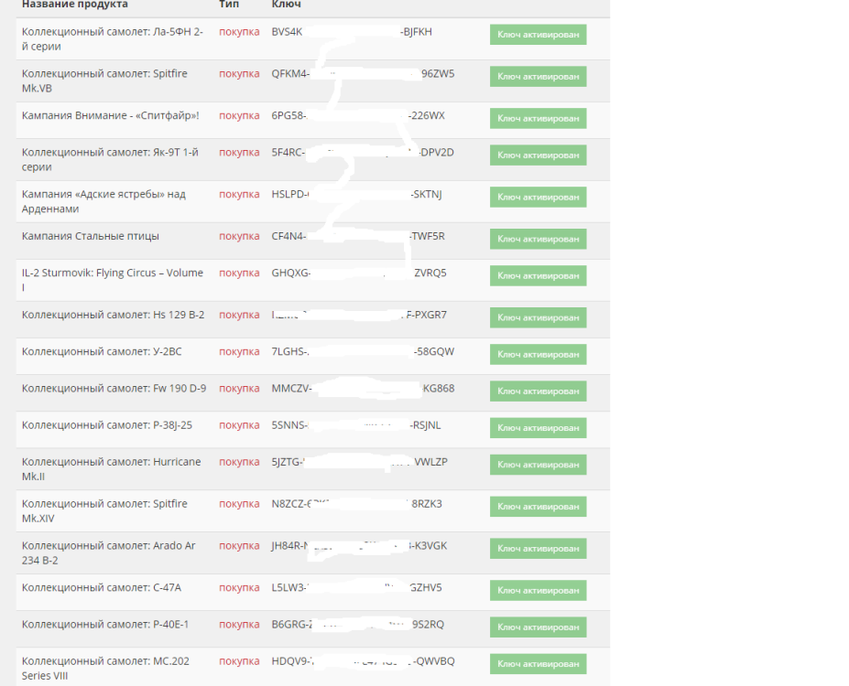Select 'Кампания «Адские ястребы» над Арденнами' text
The width and height of the screenshot is (849, 686).
pos(103,201)
